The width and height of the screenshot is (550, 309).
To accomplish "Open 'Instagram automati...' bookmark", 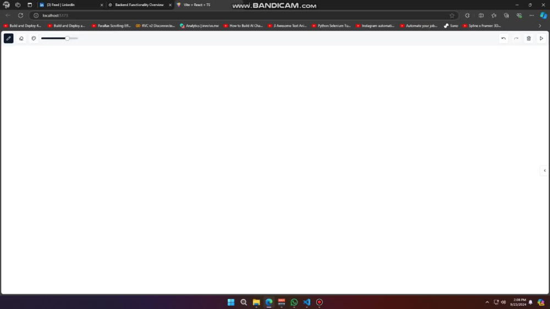I will pos(375,26).
